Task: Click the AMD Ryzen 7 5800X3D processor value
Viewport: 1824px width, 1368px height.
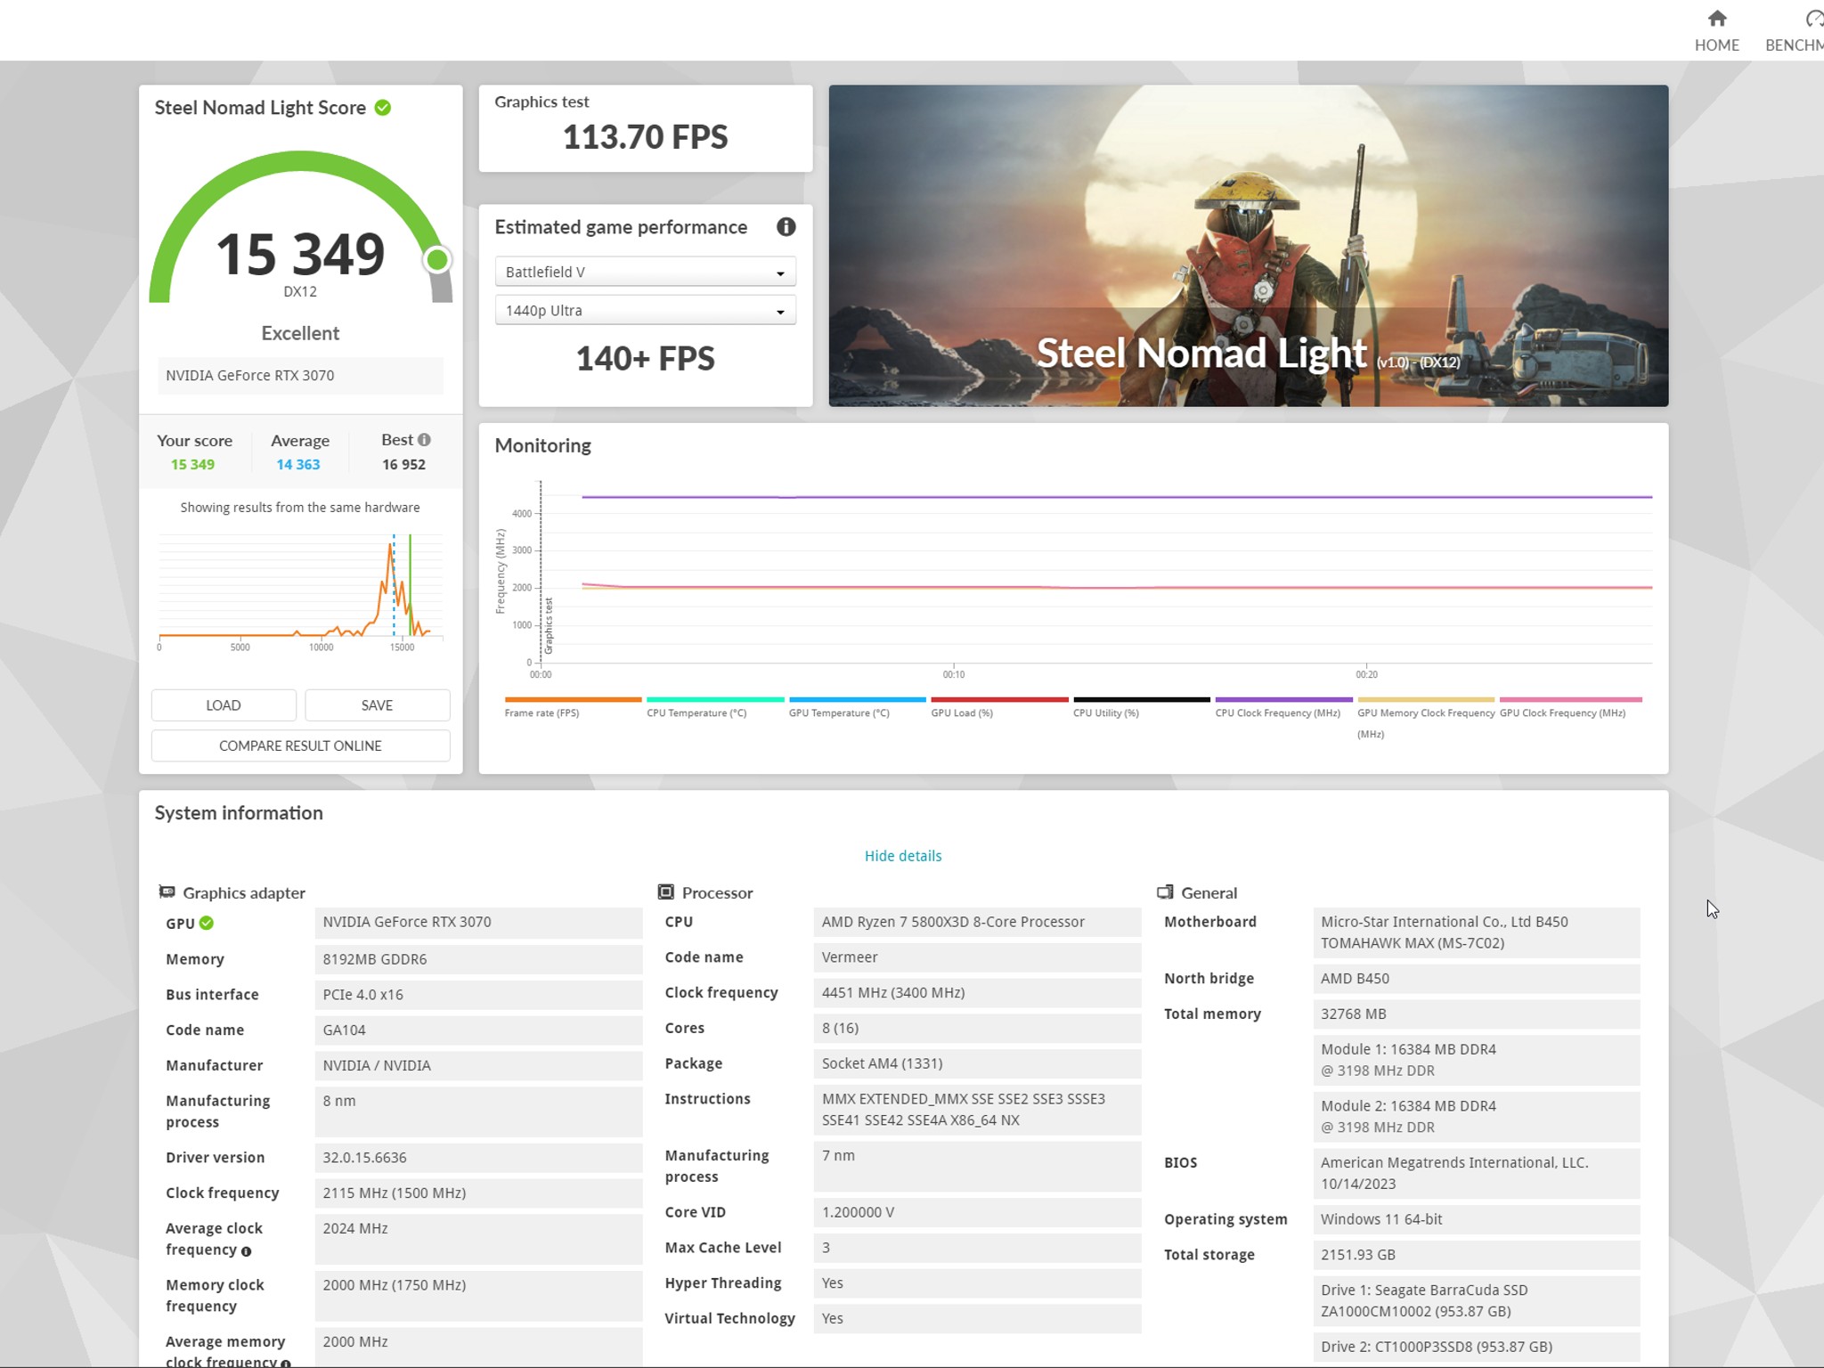Action: click(976, 923)
